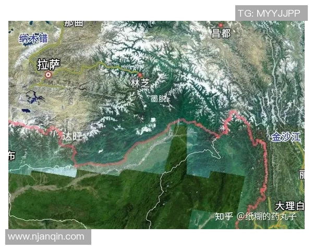Click the 林芝 city label
This screenshot has width=313, height=250.
tap(140, 83)
